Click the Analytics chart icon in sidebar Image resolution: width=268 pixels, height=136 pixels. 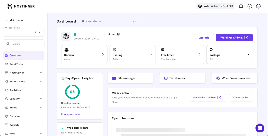7,90
